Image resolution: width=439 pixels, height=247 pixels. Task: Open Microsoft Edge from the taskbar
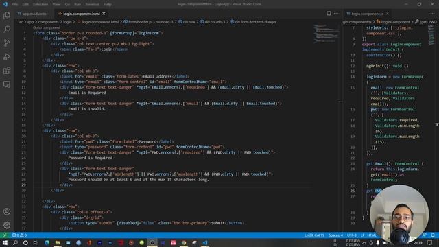tap(47, 242)
